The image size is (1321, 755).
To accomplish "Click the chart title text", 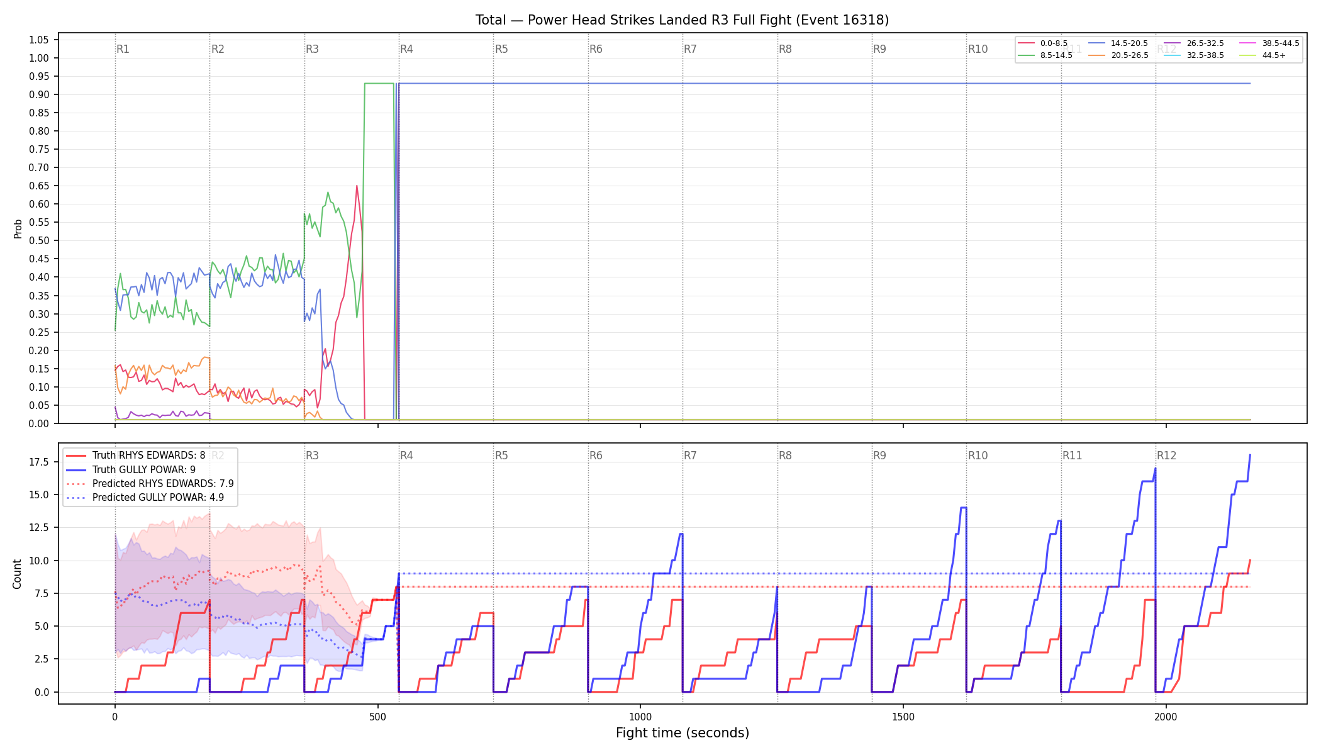I will click(682, 20).
